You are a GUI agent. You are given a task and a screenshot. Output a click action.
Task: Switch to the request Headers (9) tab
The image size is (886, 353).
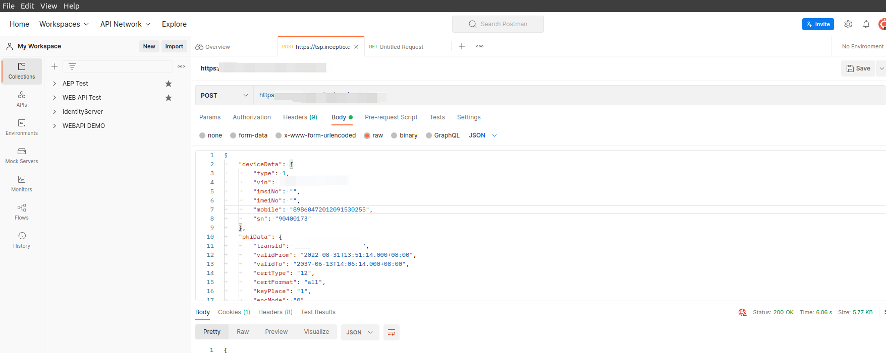300,117
